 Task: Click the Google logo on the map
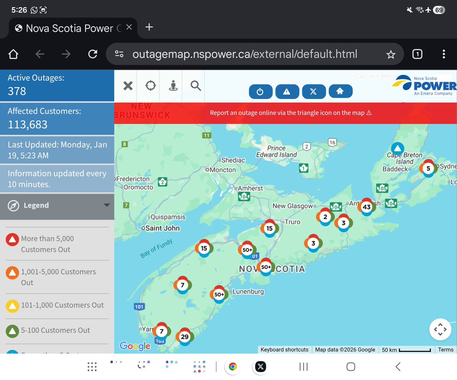[135, 345]
